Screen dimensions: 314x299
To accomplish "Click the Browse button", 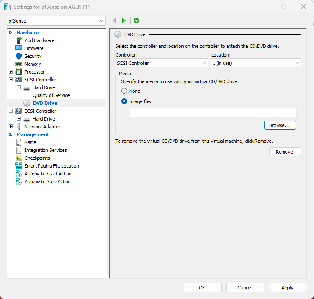I will 280,125.
